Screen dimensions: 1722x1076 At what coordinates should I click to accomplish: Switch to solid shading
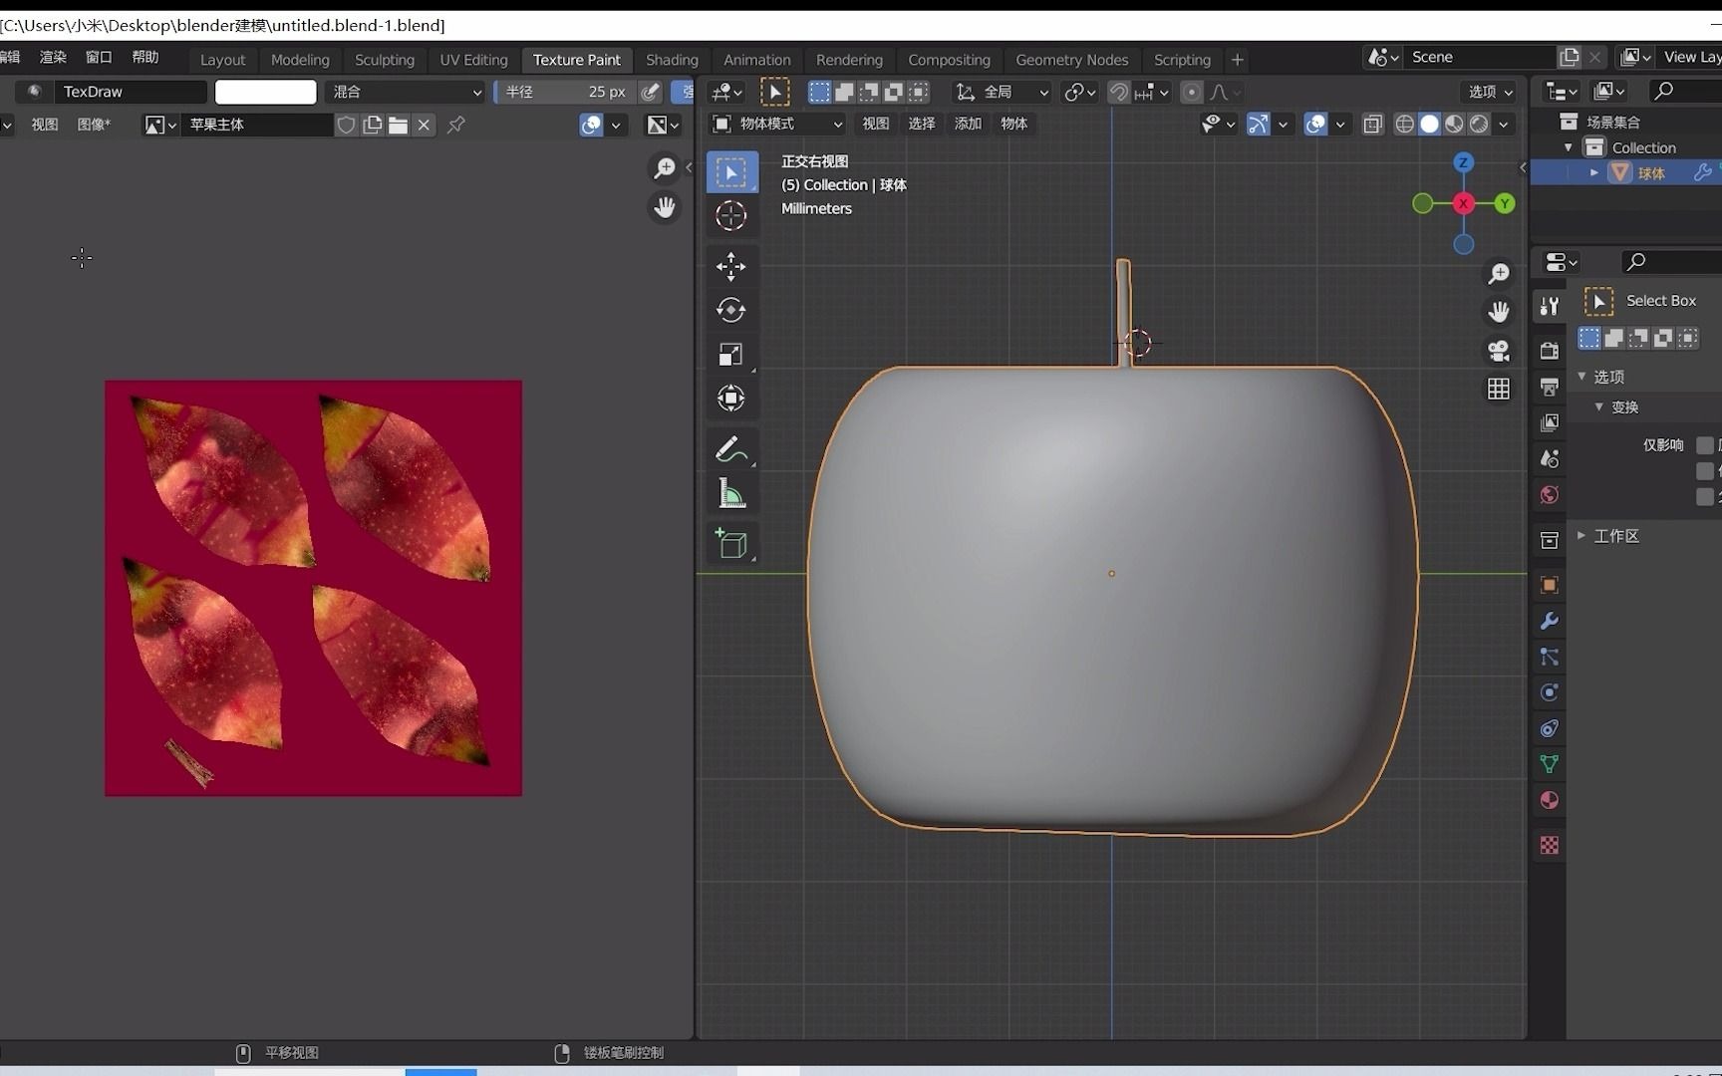1430,124
